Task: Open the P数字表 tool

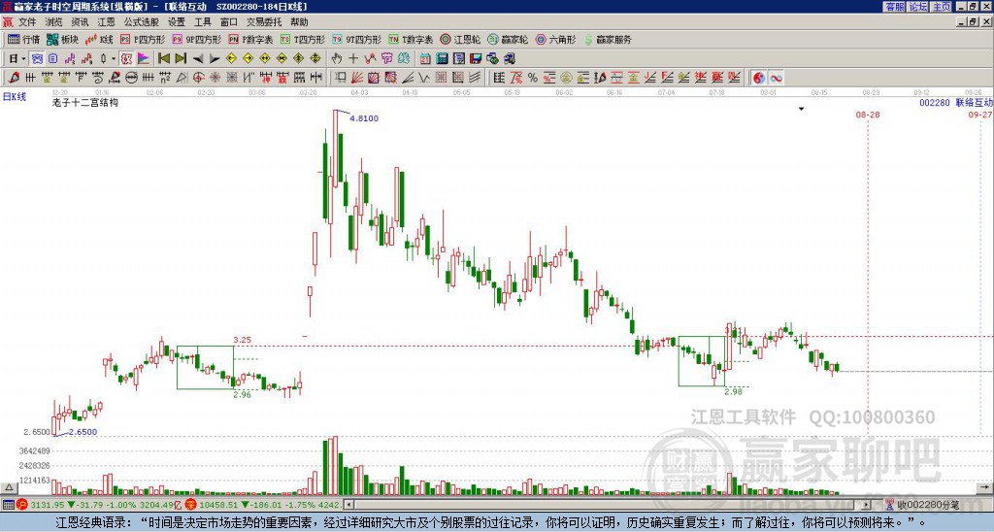Action: pyautogui.click(x=250, y=39)
